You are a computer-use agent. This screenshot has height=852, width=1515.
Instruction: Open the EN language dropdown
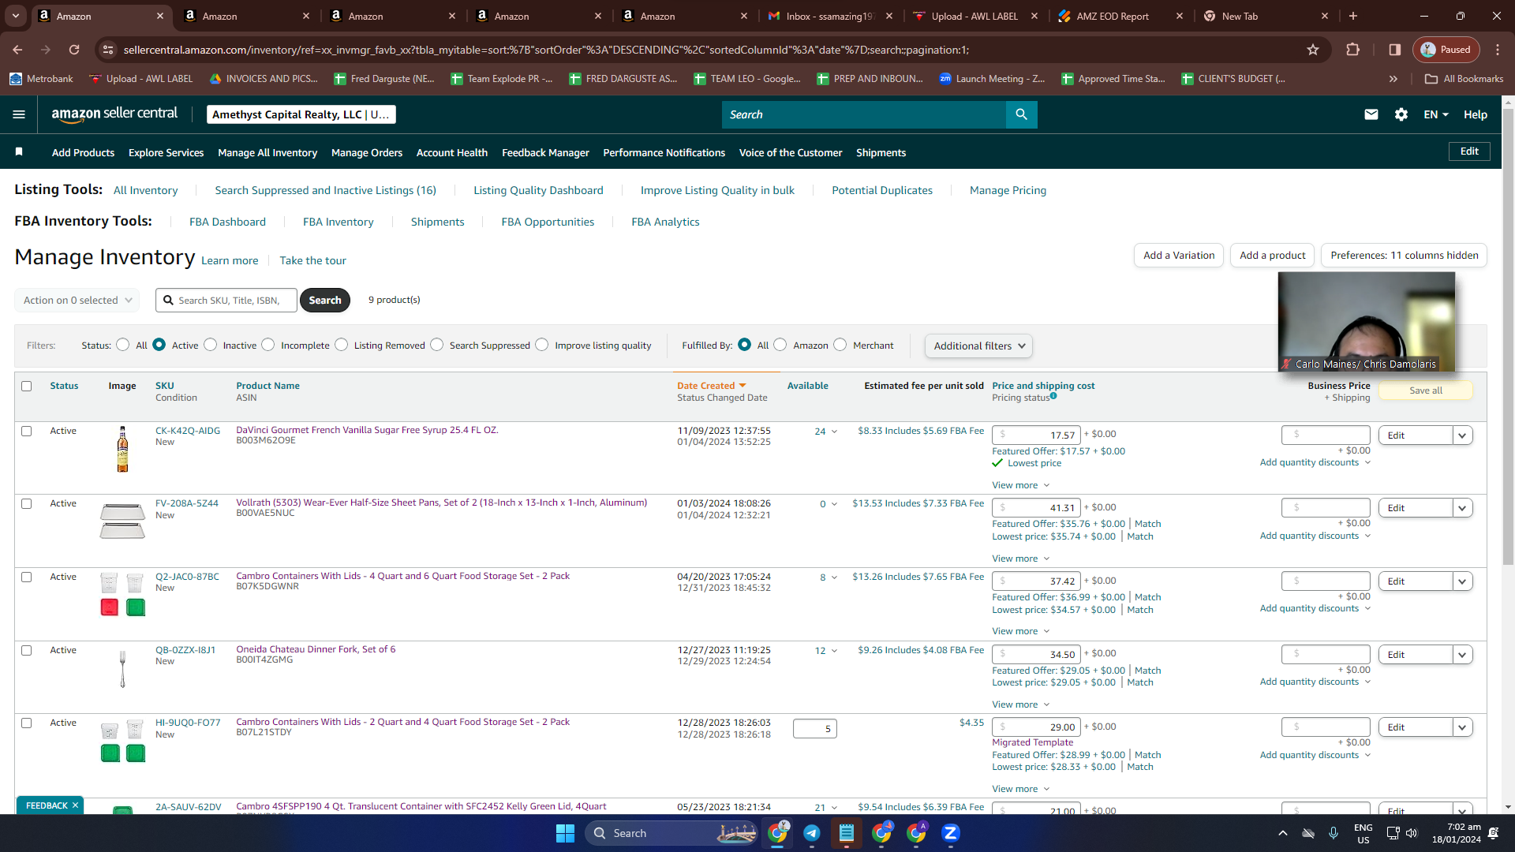(x=1436, y=114)
